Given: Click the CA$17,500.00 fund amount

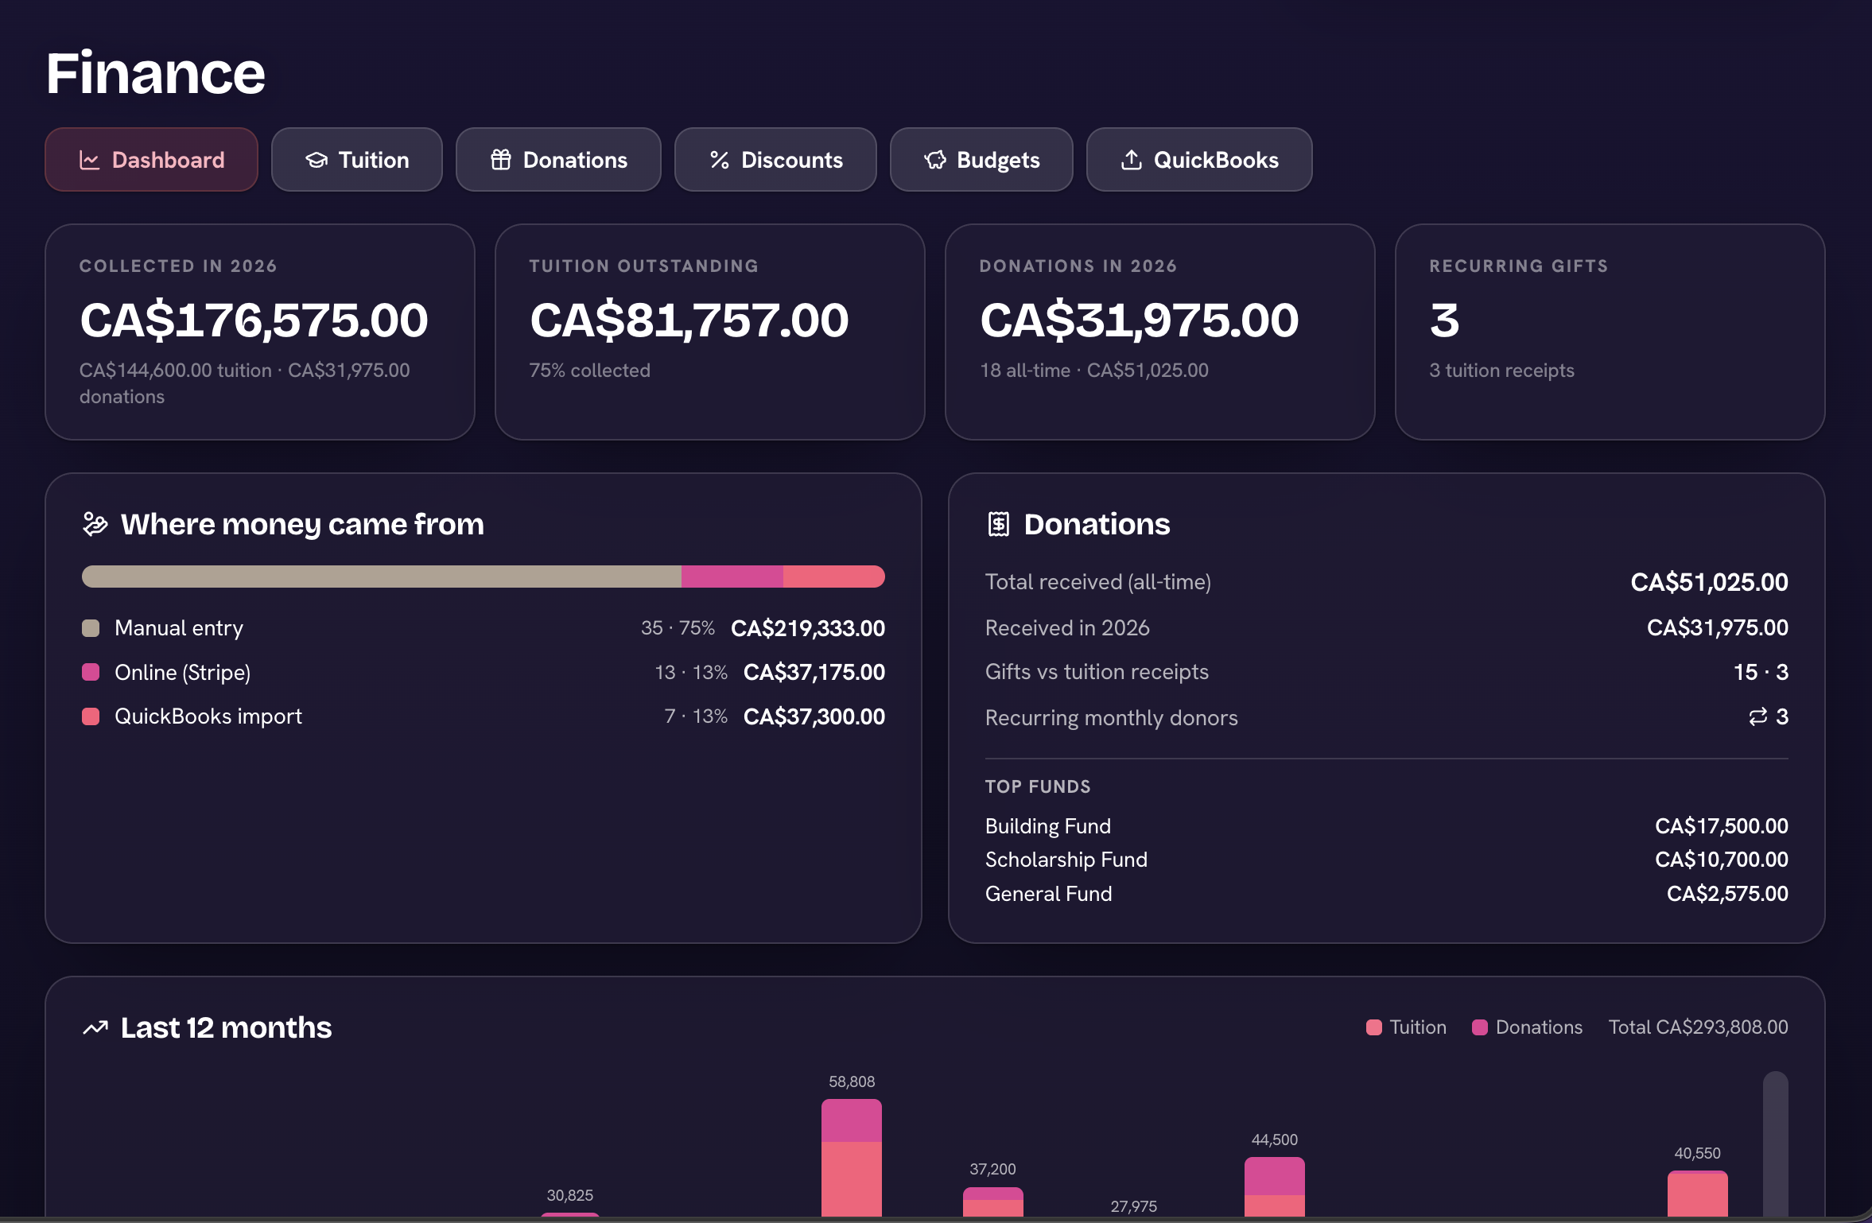Looking at the screenshot, I should (x=1722, y=826).
